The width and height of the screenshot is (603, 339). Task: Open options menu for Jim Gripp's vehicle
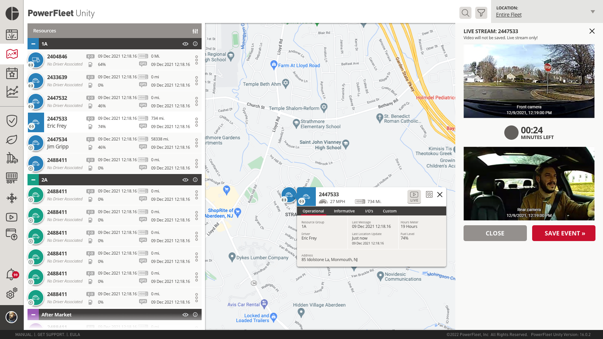[196, 143]
